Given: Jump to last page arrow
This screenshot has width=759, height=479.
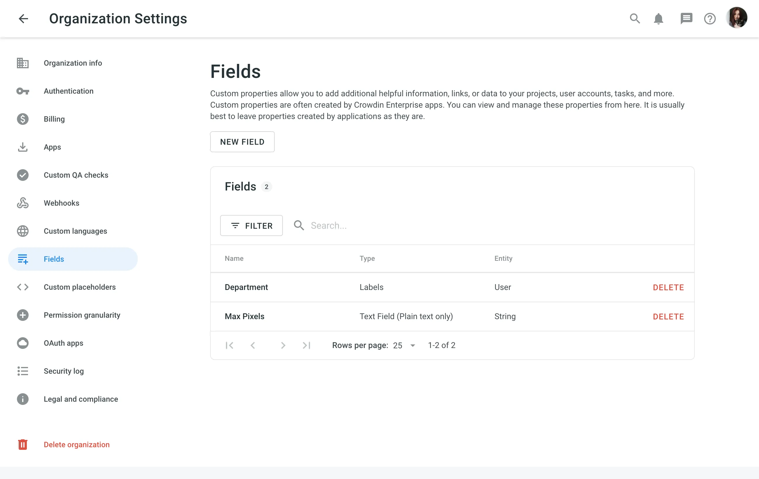Looking at the screenshot, I should coord(307,345).
